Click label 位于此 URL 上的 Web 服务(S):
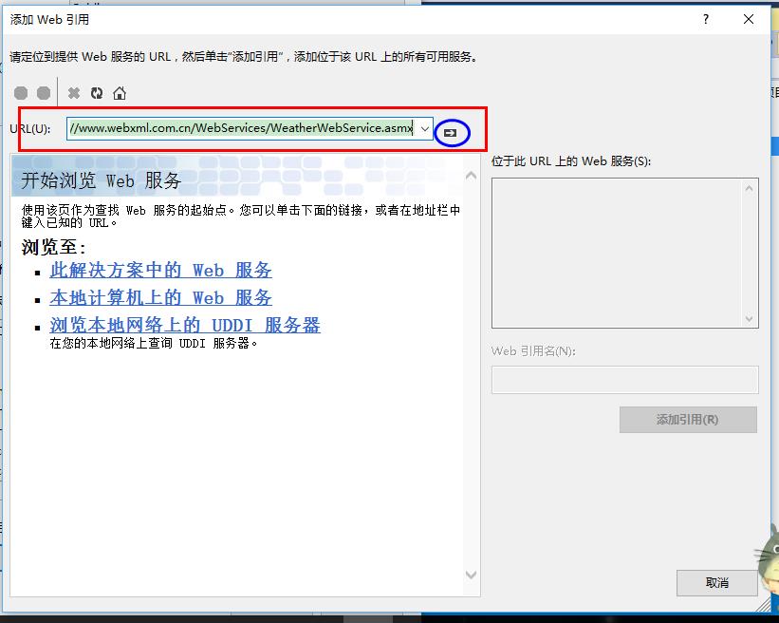 pyautogui.click(x=571, y=161)
